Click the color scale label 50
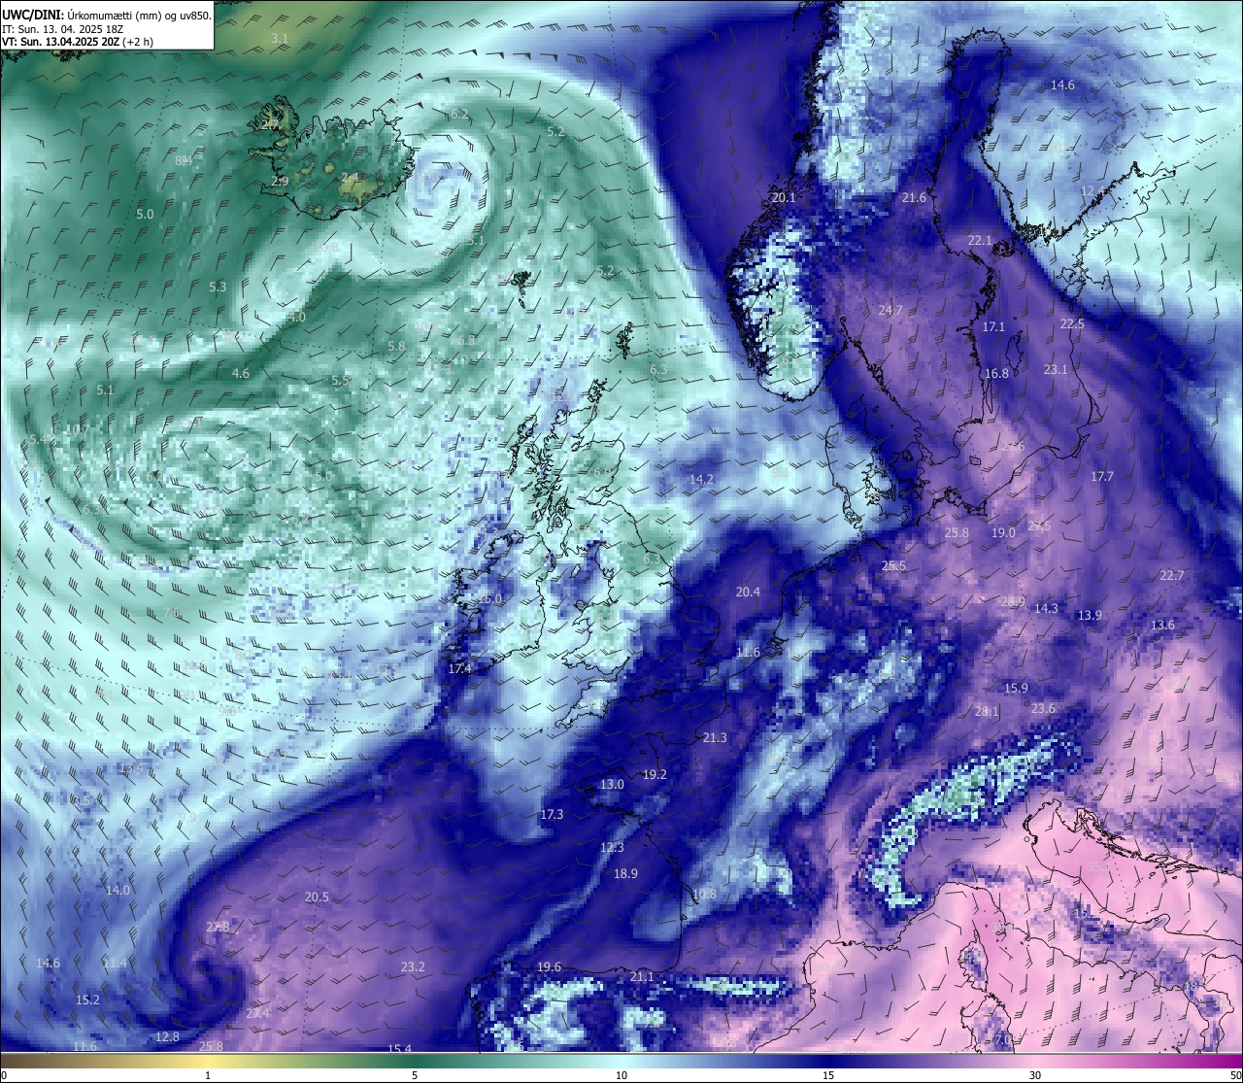The image size is (1243, 1083). pyautogui.click(x=1235, y=1074)
